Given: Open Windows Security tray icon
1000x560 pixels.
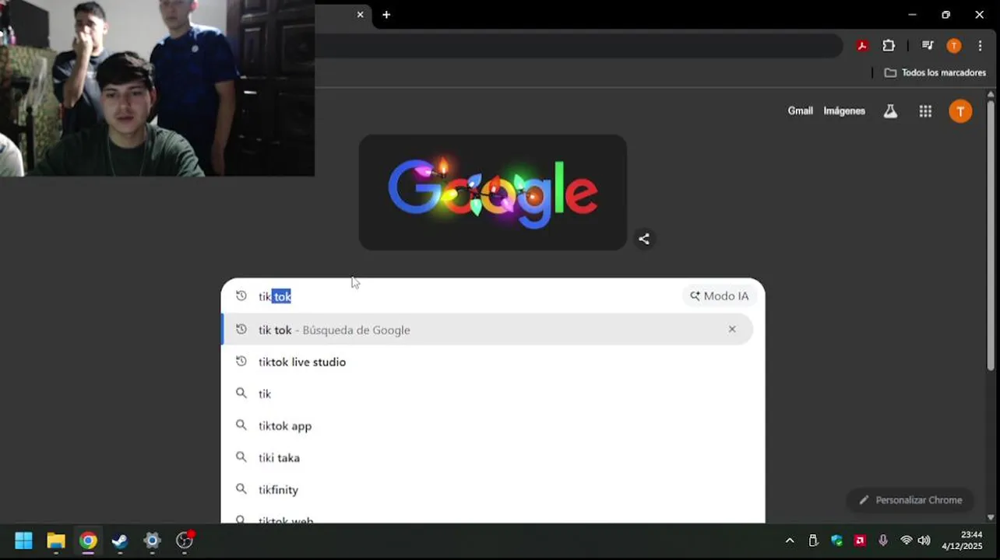Looking at the screenshot, I should tap(836, 541).
